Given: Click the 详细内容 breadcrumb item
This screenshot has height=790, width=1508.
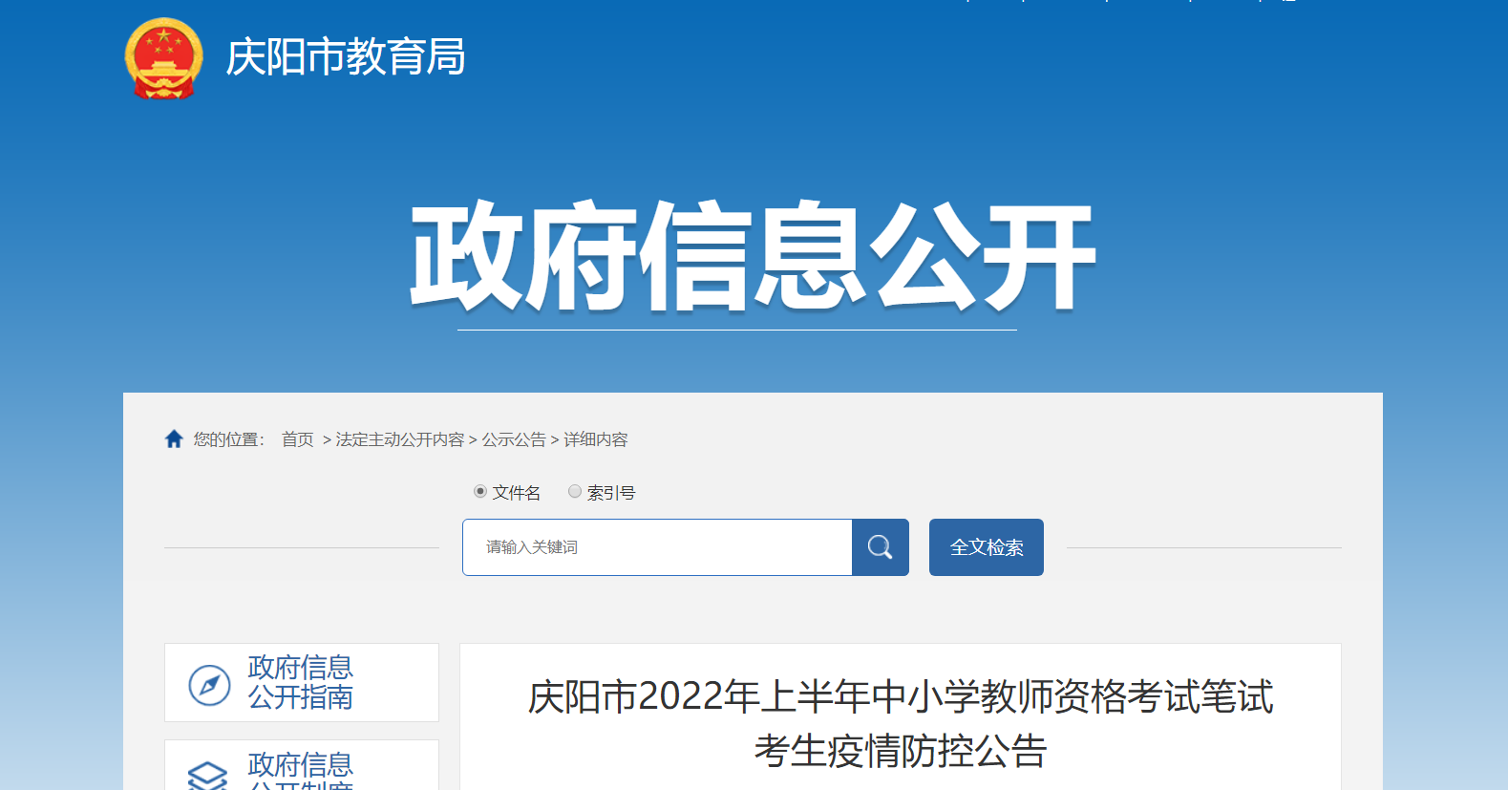Looking at the screenshot, I should click(x=596, y=439).
